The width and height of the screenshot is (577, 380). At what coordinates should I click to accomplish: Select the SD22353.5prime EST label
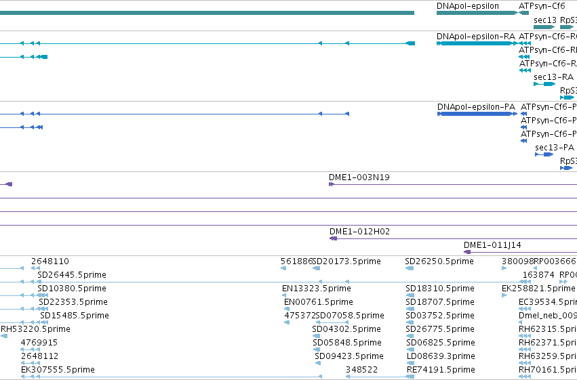coord(73,303)
